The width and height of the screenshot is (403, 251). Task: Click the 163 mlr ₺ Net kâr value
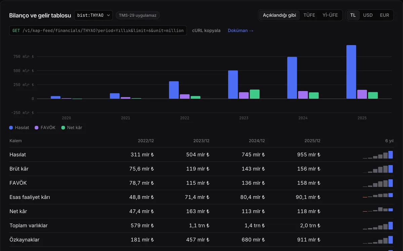point(198,211)
